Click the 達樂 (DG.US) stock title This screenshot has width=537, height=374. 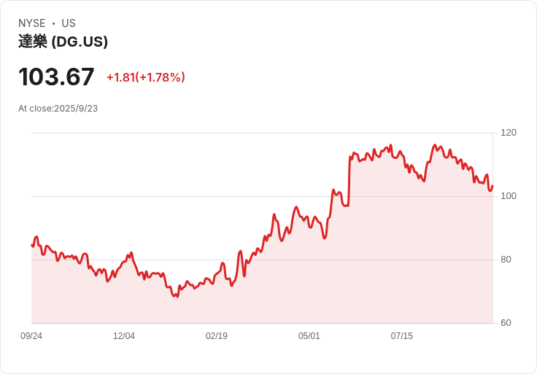63,42
